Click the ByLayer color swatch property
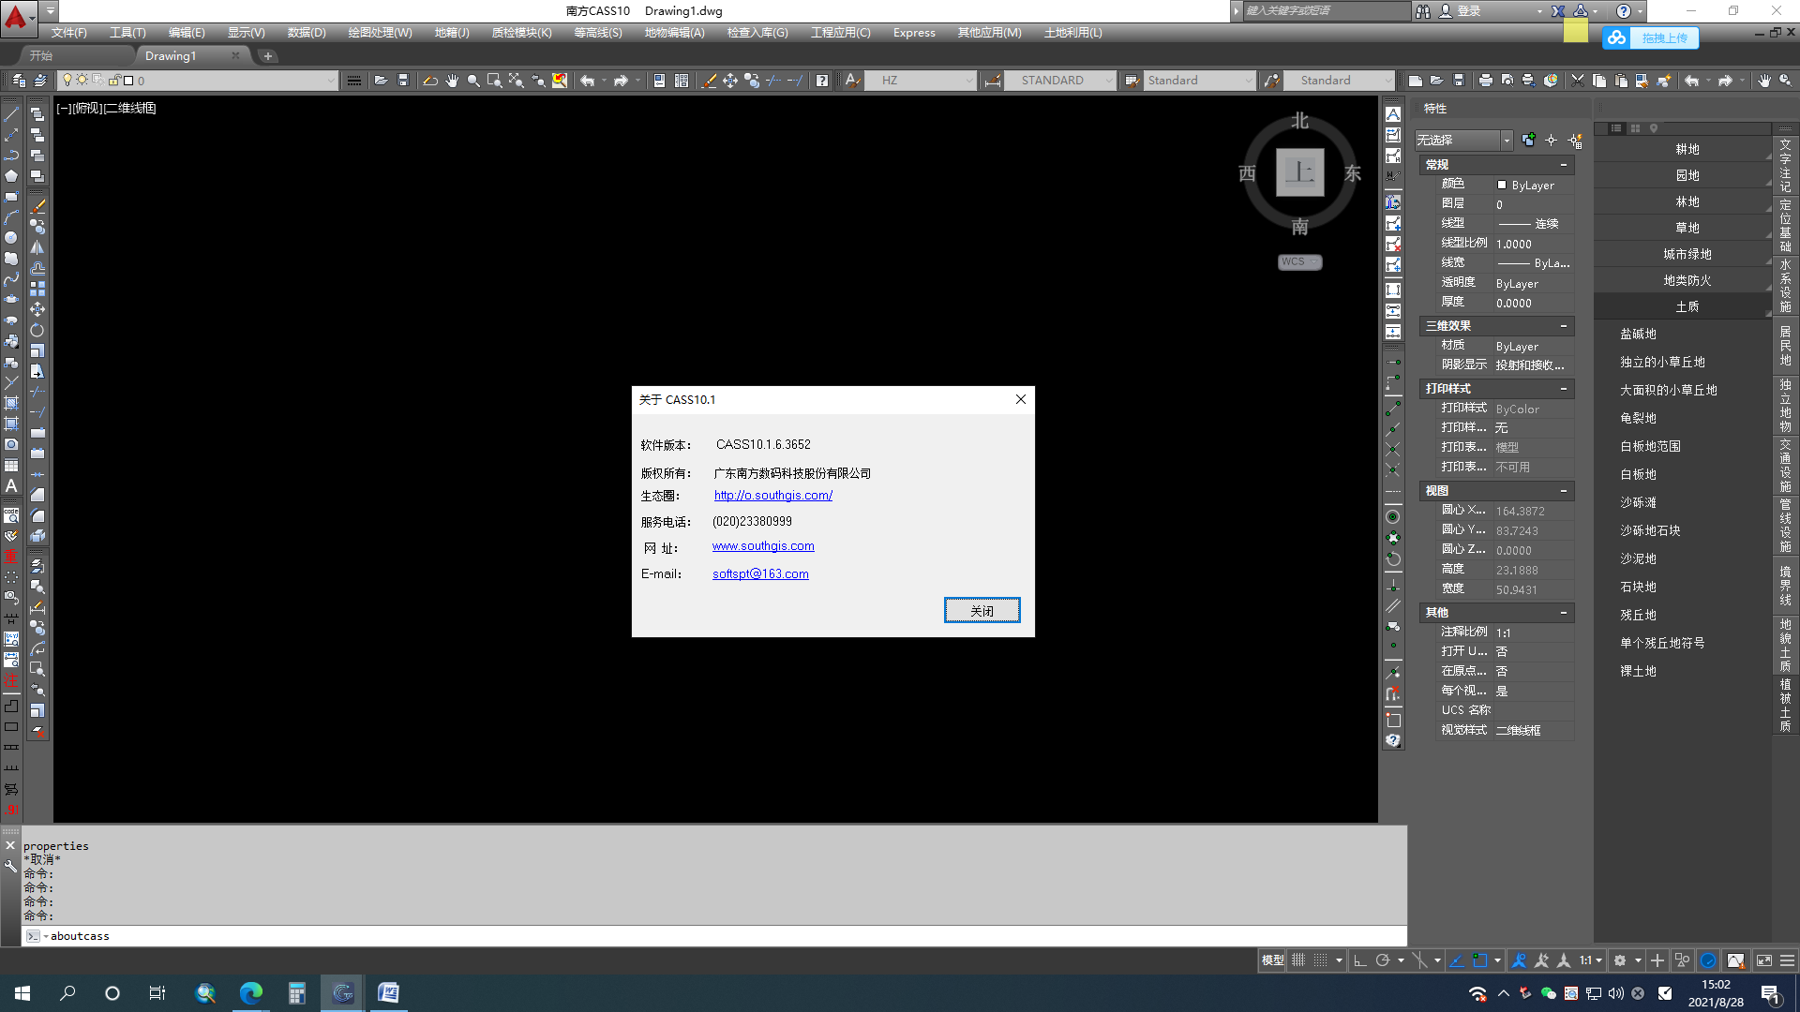The height and width of the screenshot is (1012, 1800). (1502, 186)
